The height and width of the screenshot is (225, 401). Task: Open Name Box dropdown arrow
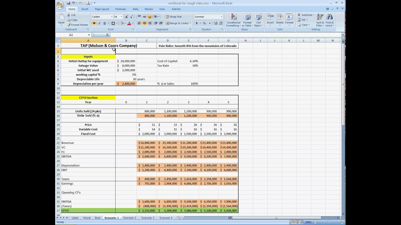click(x=89, y=35)
